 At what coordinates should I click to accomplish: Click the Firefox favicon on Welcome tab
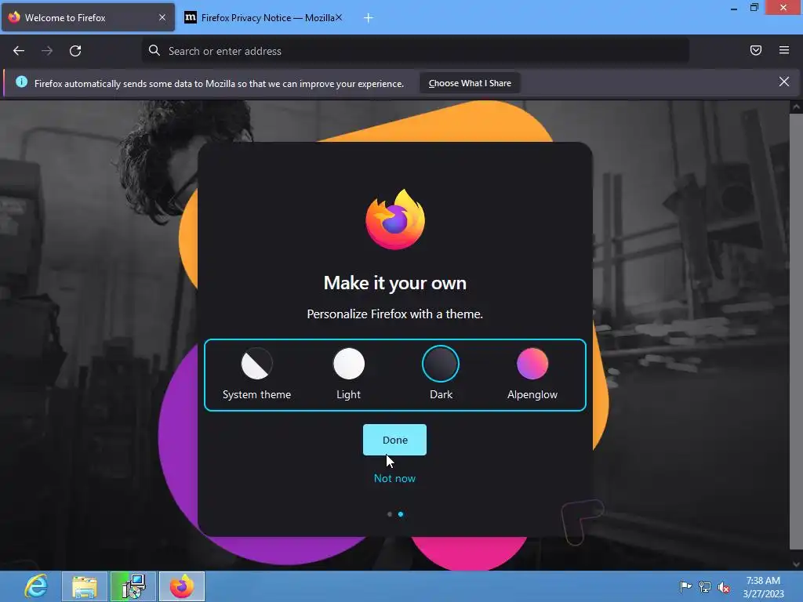(x=14, y=17)
